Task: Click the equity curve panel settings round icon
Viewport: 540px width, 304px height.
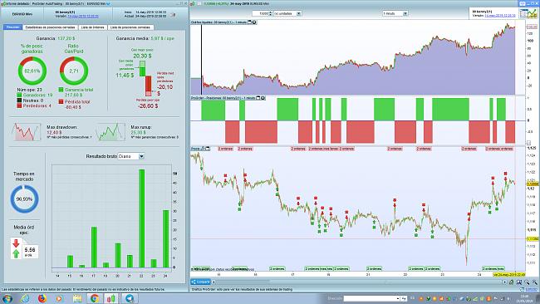Action: click(254, 22)
